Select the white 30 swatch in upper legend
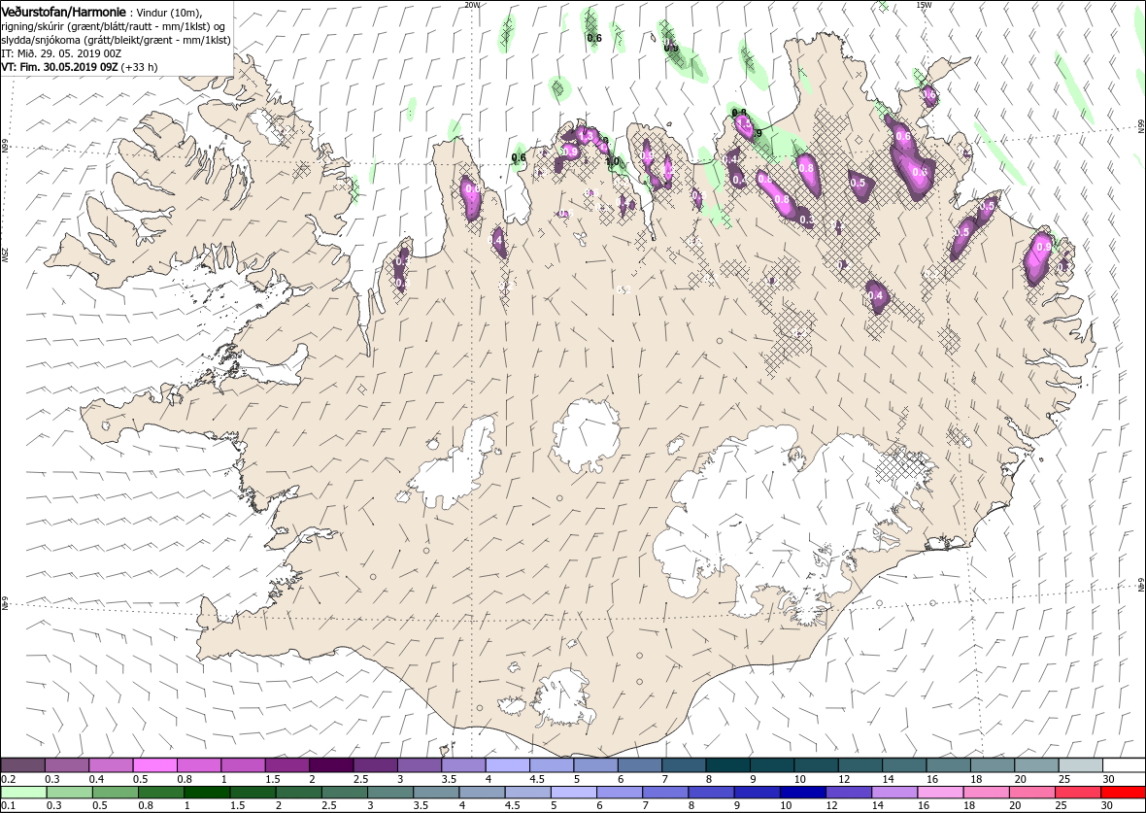Viewport: 1146px width, 813px height. click(x=1124, y=764)
